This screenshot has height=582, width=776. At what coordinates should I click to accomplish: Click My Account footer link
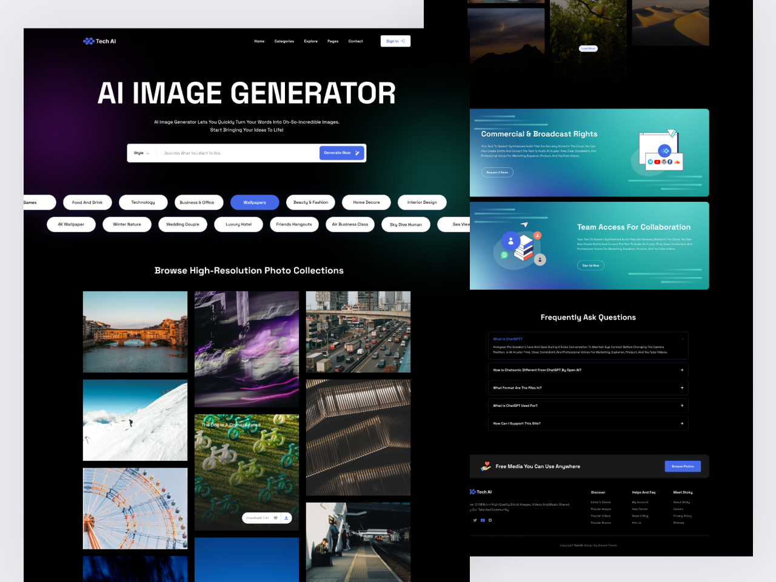pos(640,503)
